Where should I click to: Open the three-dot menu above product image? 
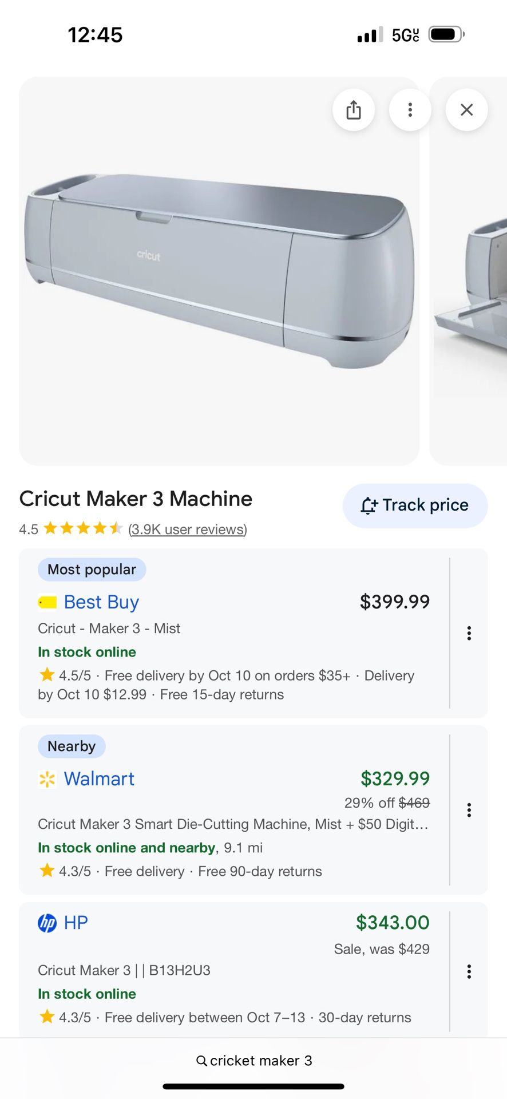[410, 110]
